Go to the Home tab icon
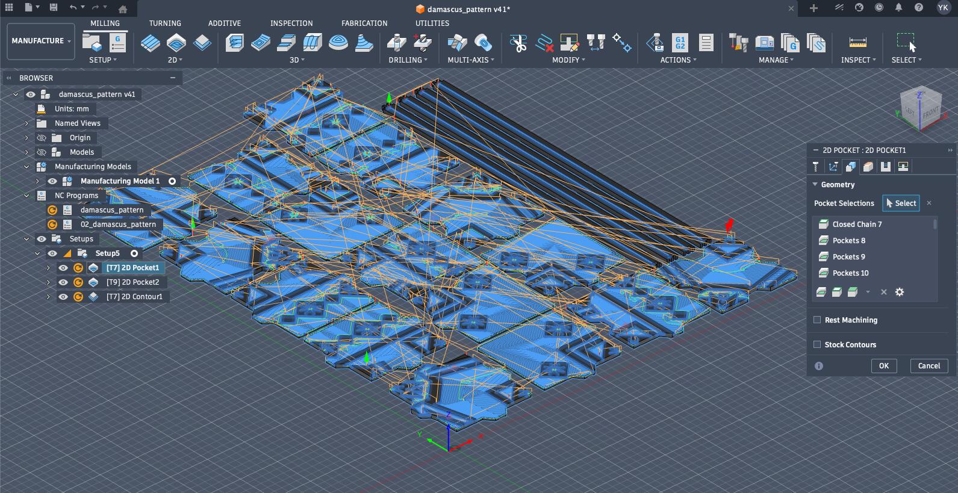The height and width of the screenshot is (493, 958). pyautogui.click(x=122, y=8)
